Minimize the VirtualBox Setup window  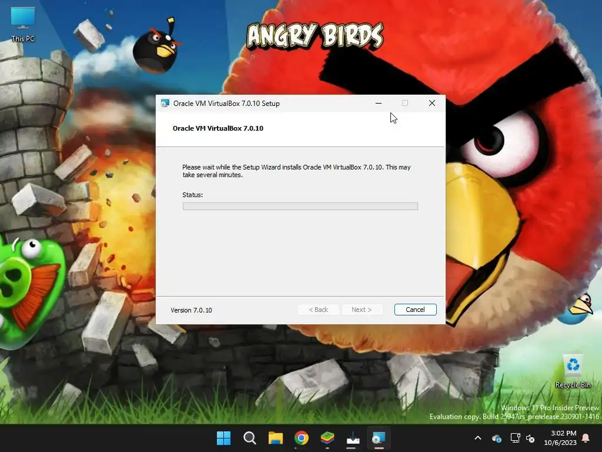(379, 103)
